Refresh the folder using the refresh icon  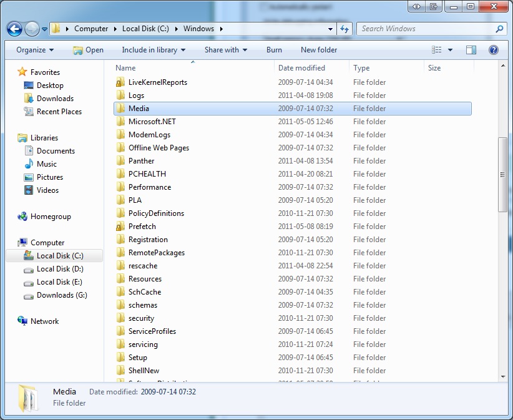(344, 29)
